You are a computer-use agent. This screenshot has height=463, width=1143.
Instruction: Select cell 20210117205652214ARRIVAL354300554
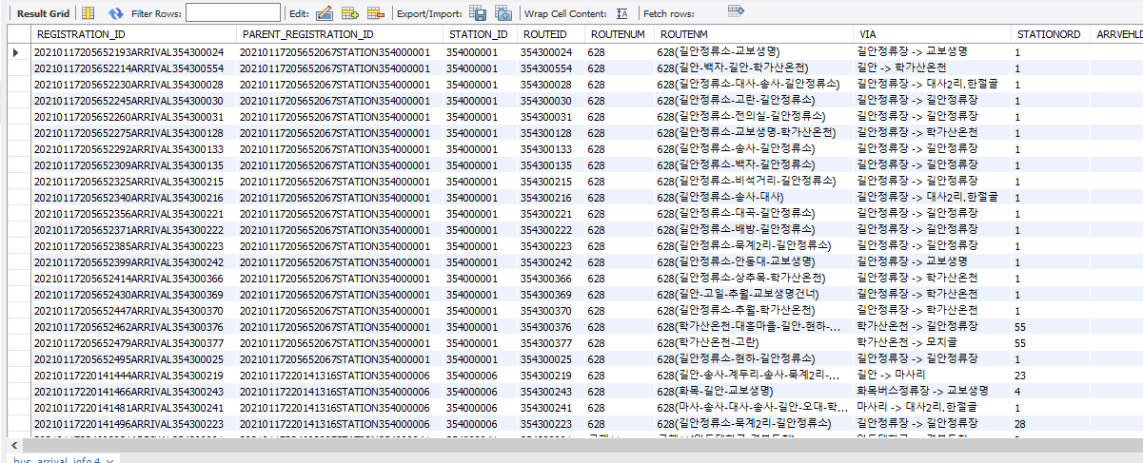coord(131,68)
